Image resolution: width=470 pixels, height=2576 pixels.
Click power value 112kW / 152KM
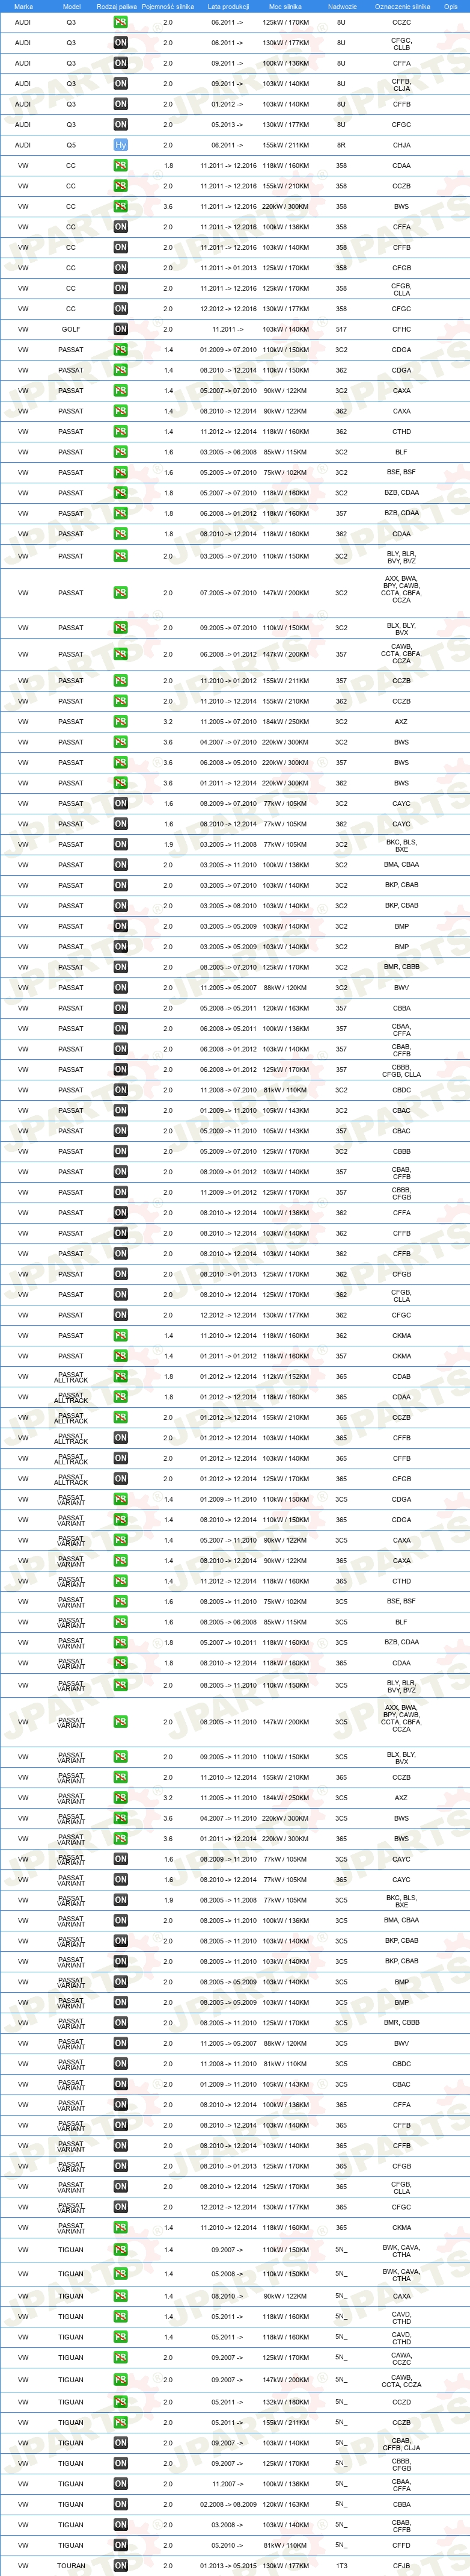coord(285,1377)
